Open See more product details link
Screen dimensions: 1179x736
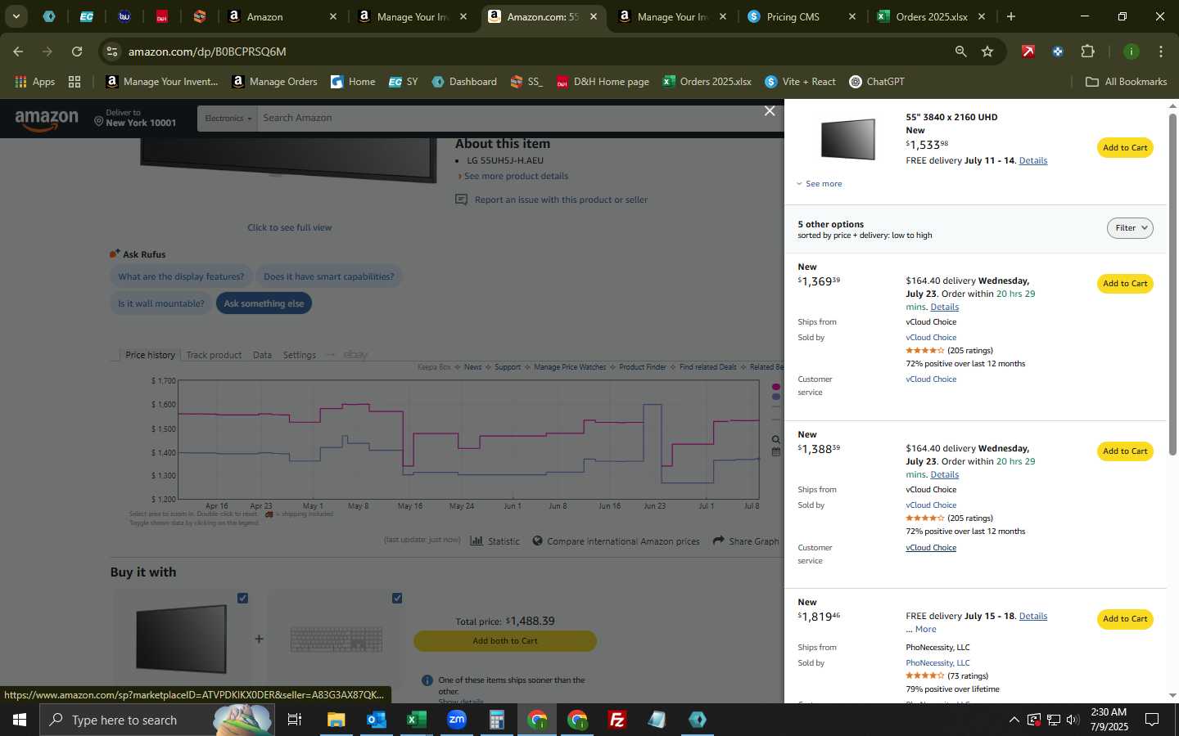click(x=516, y=177)
